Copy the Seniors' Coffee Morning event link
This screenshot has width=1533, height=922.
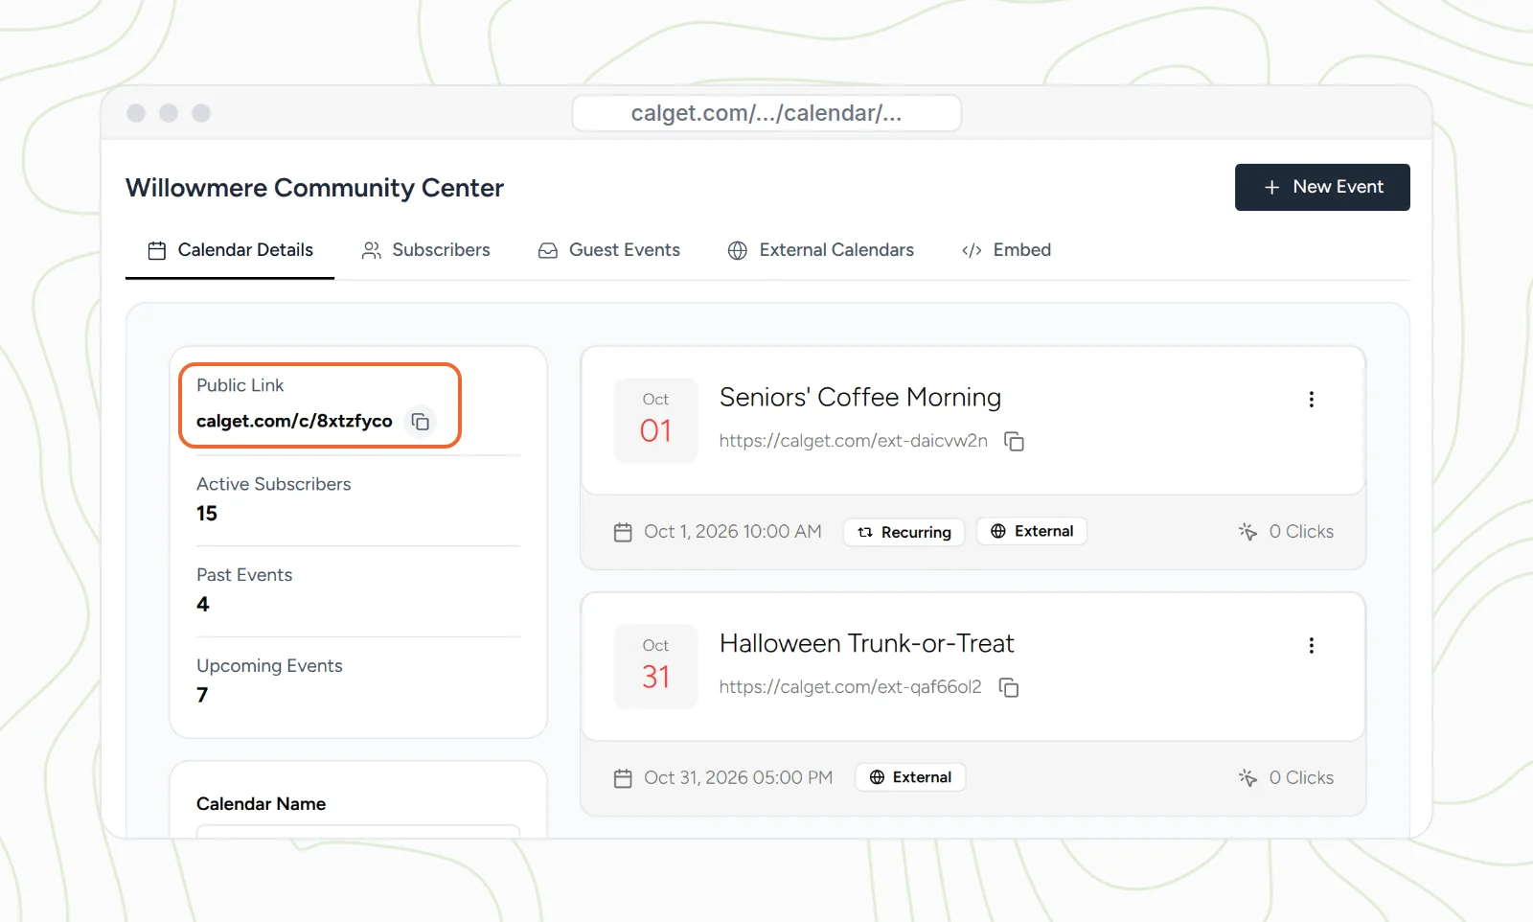1014,441
